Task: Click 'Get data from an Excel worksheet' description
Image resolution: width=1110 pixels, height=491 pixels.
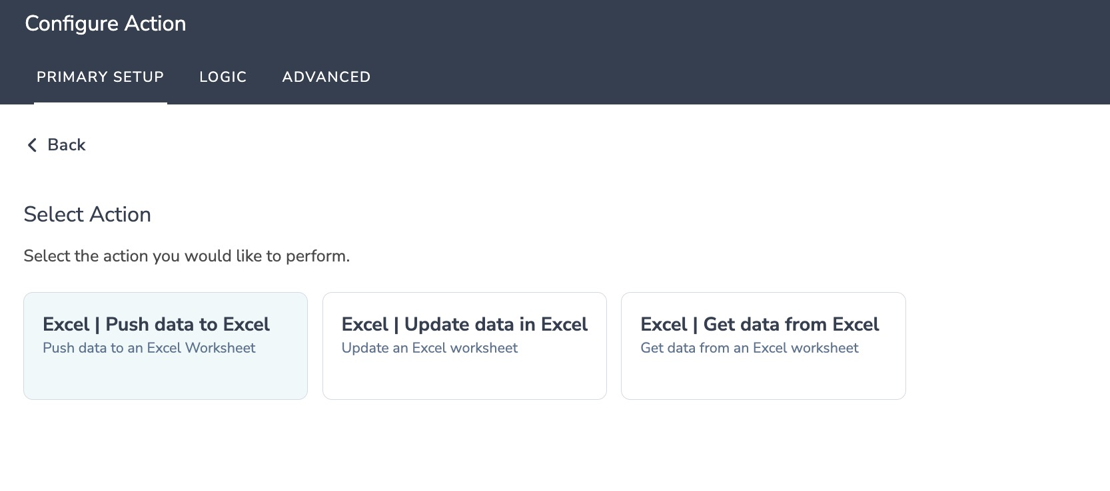Action: pyautogui.click(x=749, y=348)
